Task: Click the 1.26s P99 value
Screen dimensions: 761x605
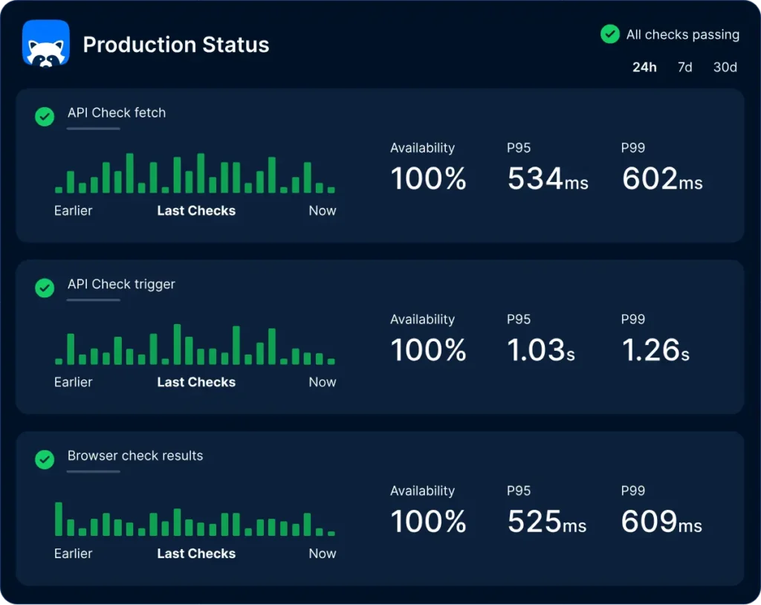Action: point(655,349)
